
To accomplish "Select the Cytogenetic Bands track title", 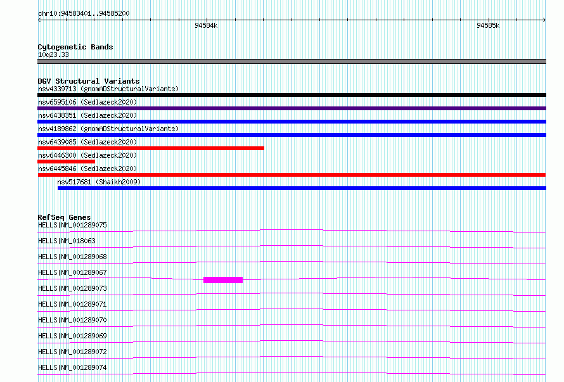I will (75, 47).
